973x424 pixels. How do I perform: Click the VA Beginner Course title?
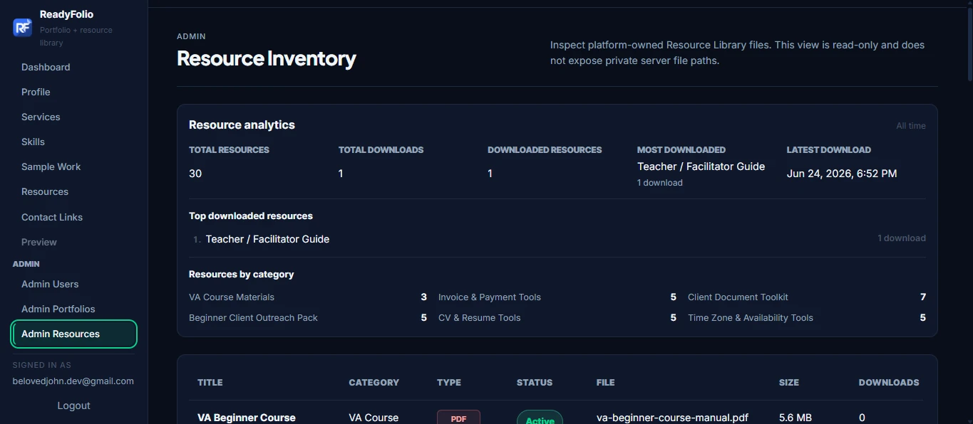[x=247, y=418]
